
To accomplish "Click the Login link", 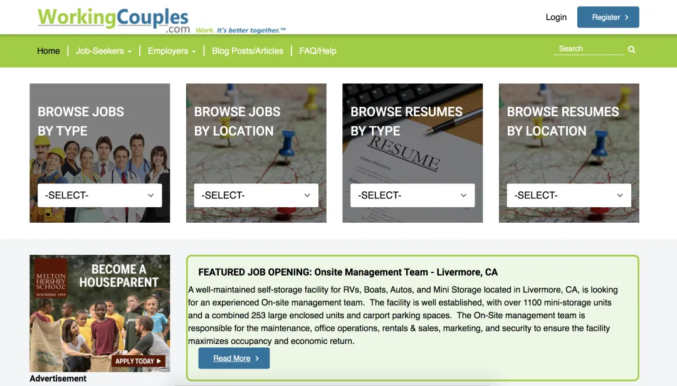I will point(555,18).
